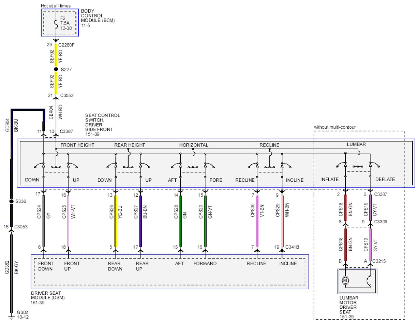This screenshot has height=323, width=418.
Task: Click the REAR HEIGHT switch heading
Action: (x=130, y=145)
